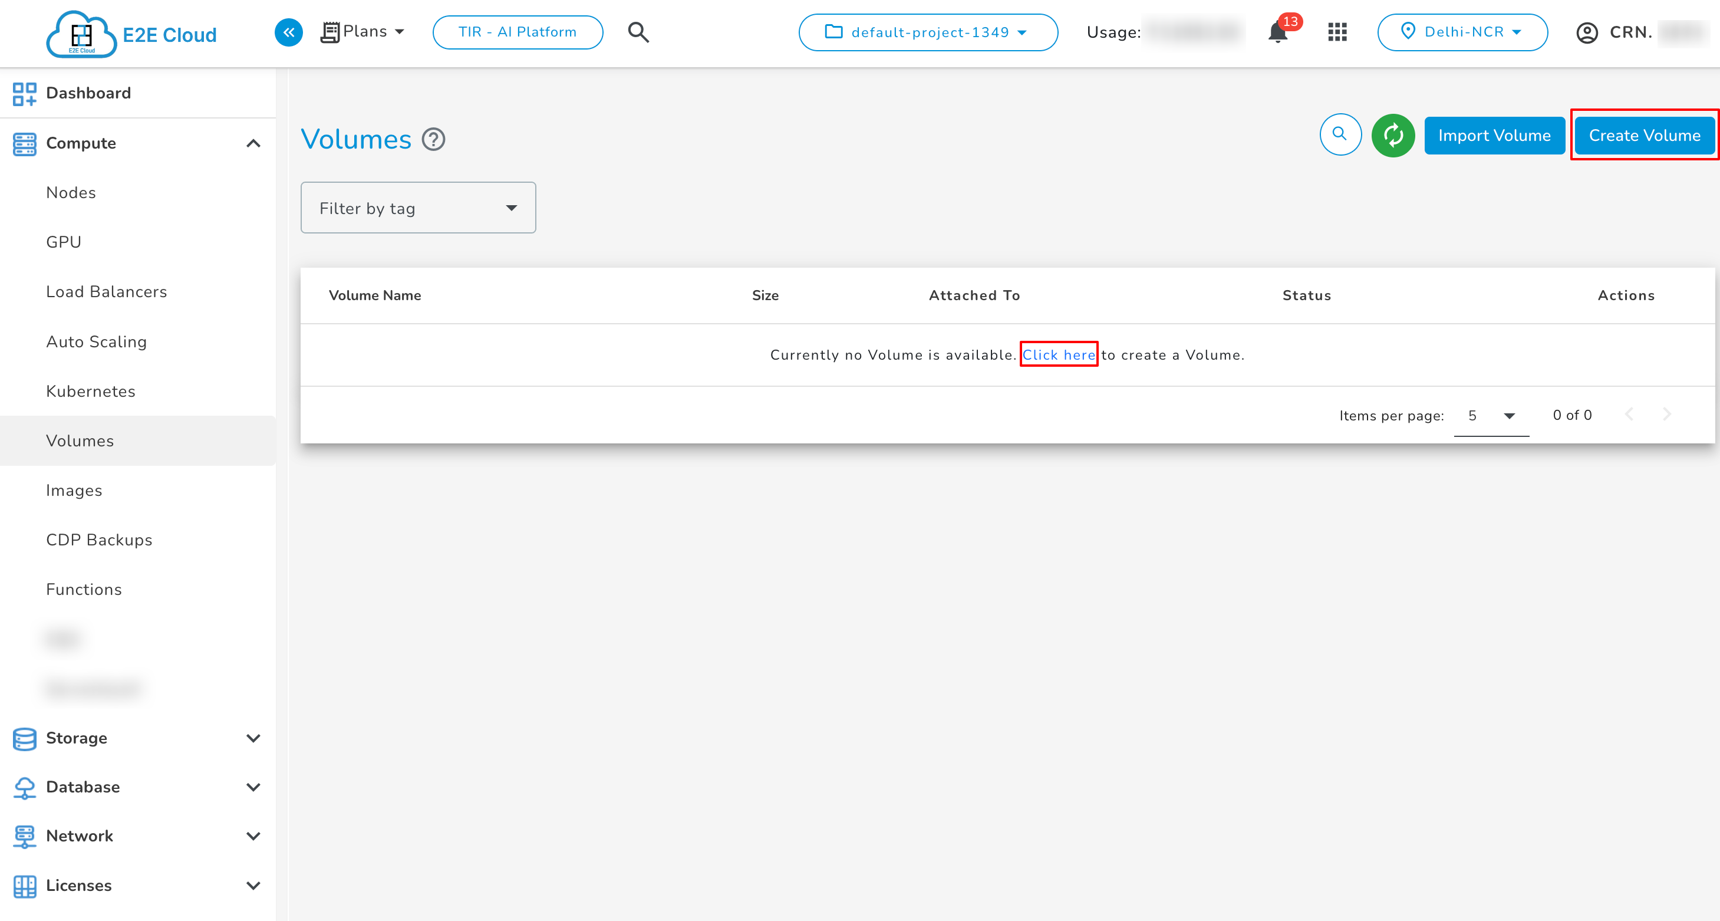The image size is (1720, 921).
Task: Go to Nodes in sidebar
Action: tap(71, 193)
